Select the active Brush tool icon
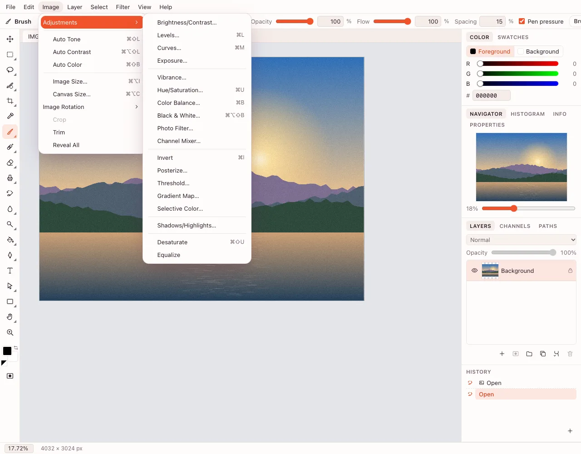 10,132
